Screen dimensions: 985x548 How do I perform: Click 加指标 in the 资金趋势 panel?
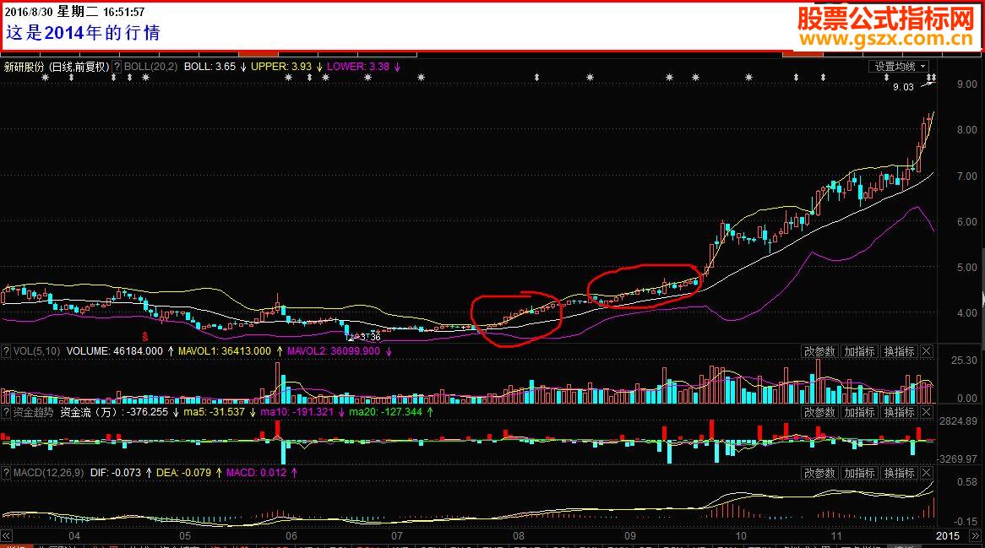point(859,412)
